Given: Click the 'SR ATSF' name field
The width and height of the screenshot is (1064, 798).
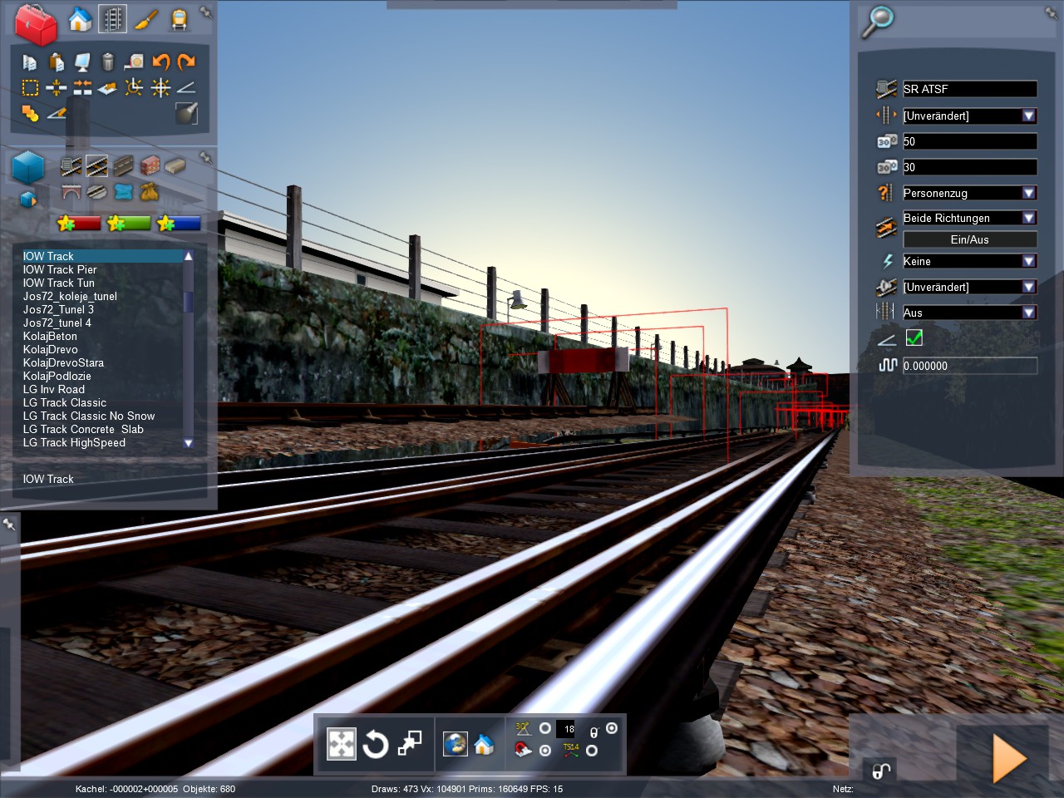Looking at the screenshot, I should pos(970,89).
